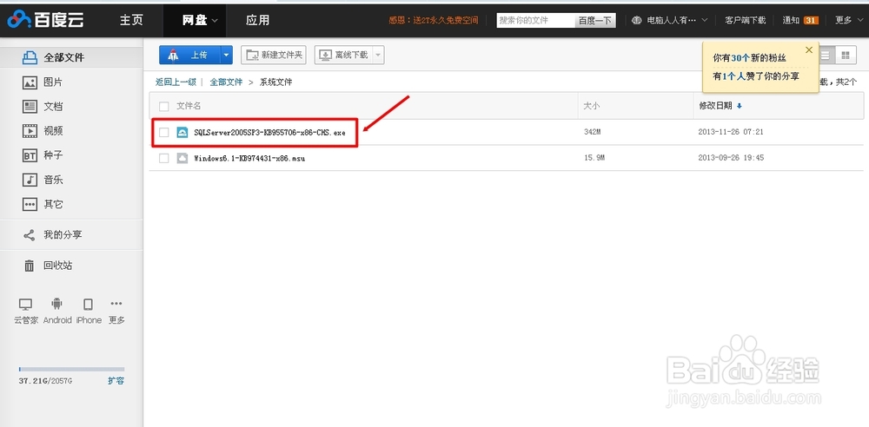
Task: Sort by the 文件名 column header
Action: [189, 106]
